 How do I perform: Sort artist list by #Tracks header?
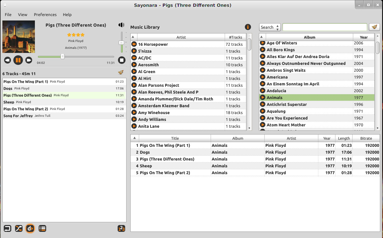(x=236, y=37)
